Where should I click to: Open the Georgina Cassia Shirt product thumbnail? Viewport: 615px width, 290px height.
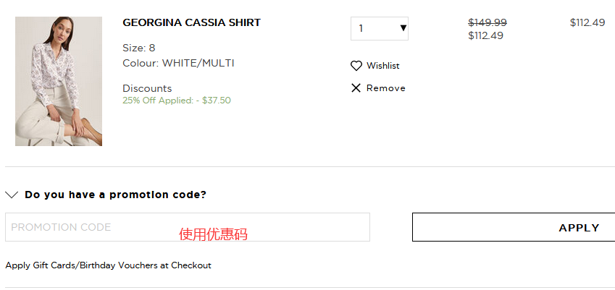(x=59, y=82)
